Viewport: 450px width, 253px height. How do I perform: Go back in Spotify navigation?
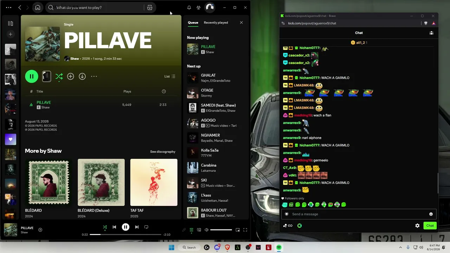(x=20, y=7)
